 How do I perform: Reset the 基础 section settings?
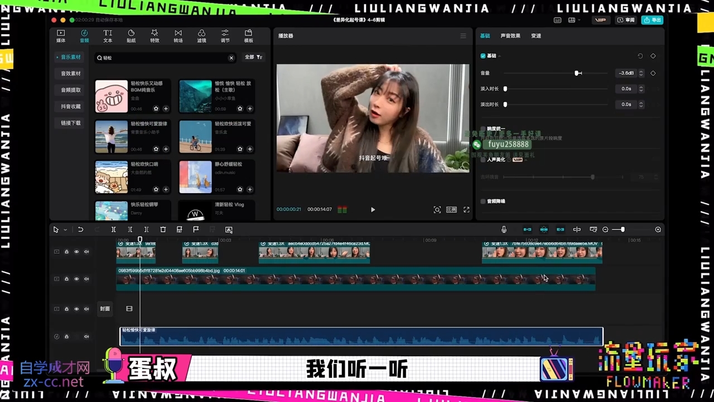click(640, 56)
